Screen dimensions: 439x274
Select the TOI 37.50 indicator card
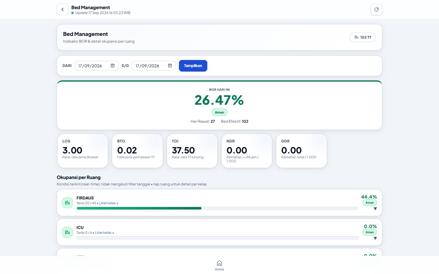(x=192, y=151)
